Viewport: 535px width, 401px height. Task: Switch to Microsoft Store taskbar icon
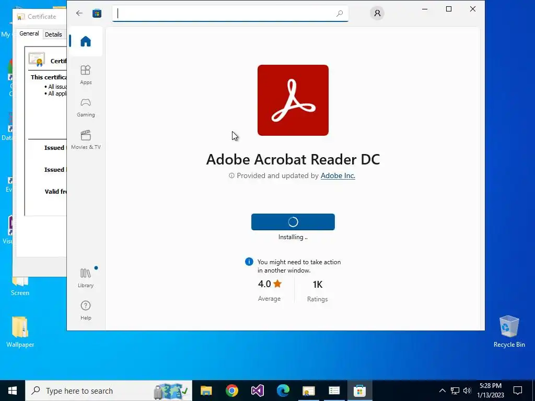click(359, 391)
